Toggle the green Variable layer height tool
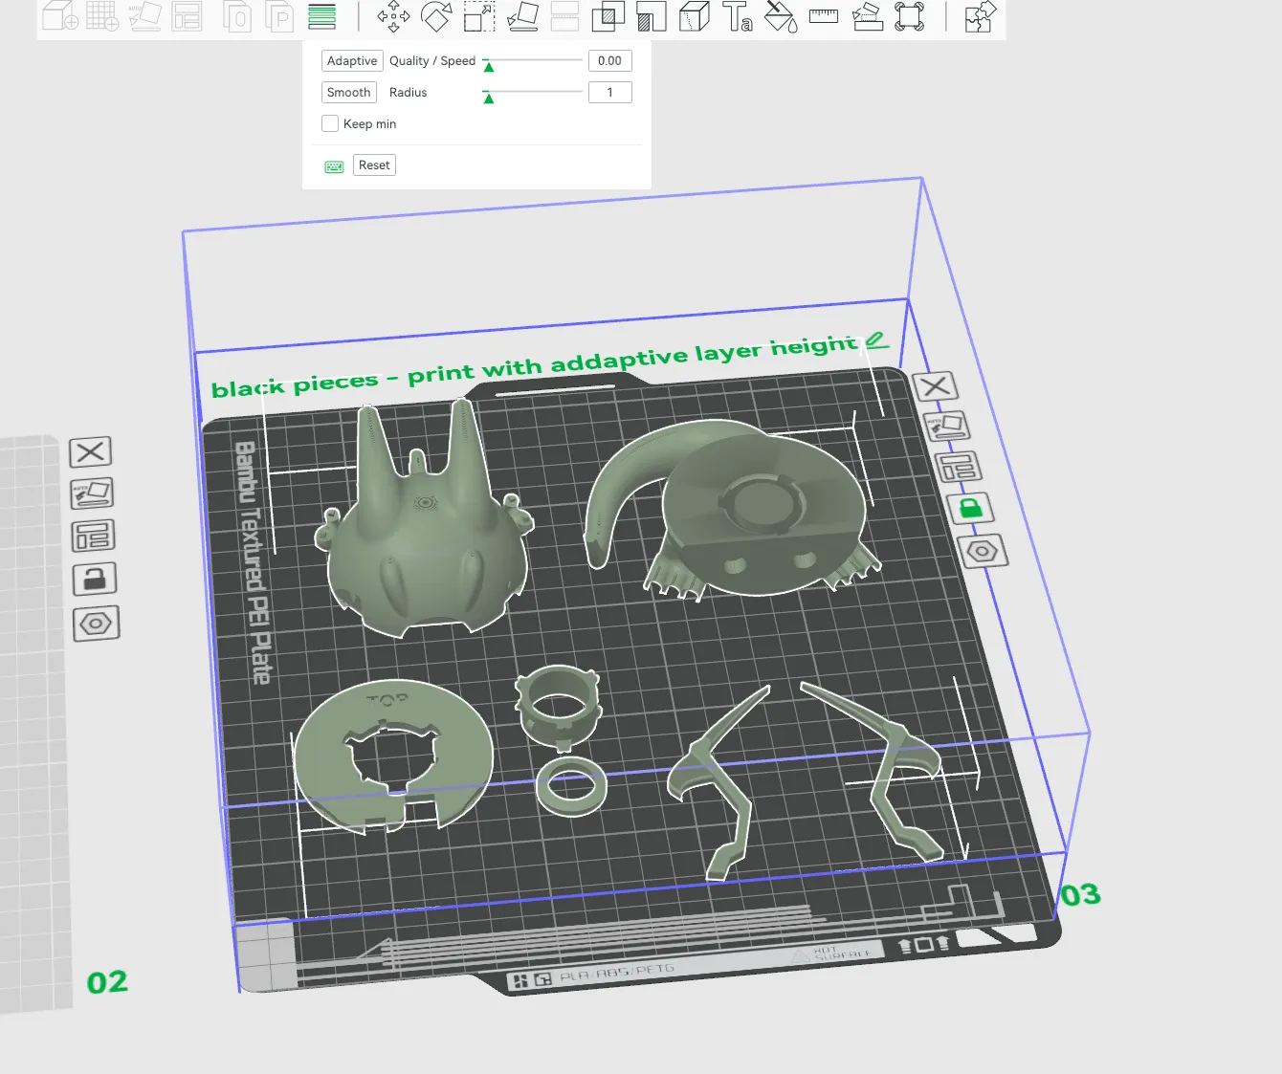This screenshot has height=1074, width=1282. click(x=322, y=16)
